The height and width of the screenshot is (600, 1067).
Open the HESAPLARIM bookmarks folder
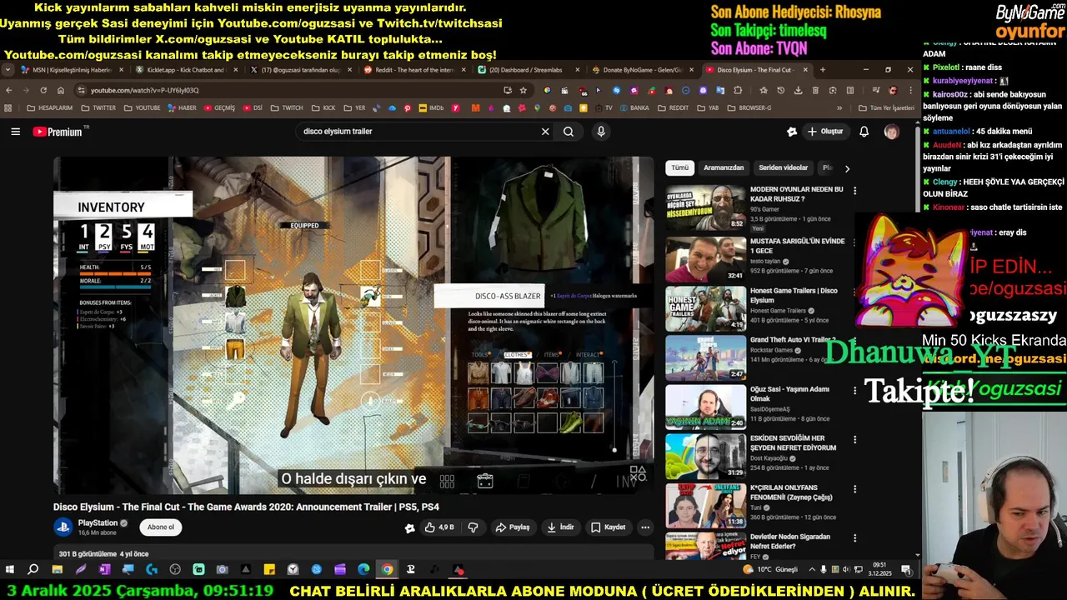(49, 107)
